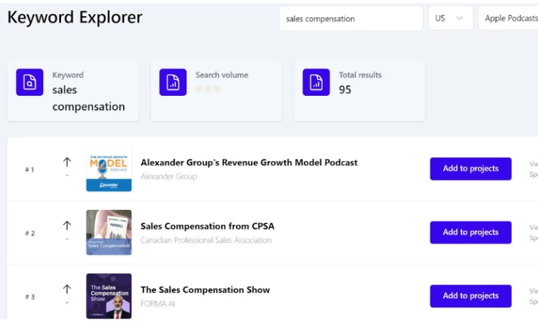Open the Apple Podcasts platform dropdown

pos(510,18)
